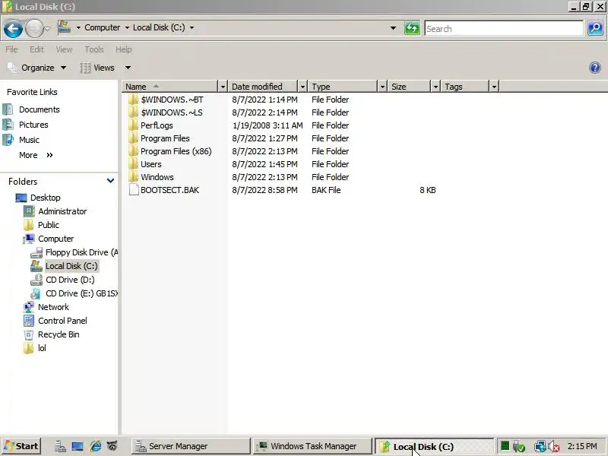Open the Name column filter dropdown
This screenshot has height=456, width=608.
[x=223, y=87]
